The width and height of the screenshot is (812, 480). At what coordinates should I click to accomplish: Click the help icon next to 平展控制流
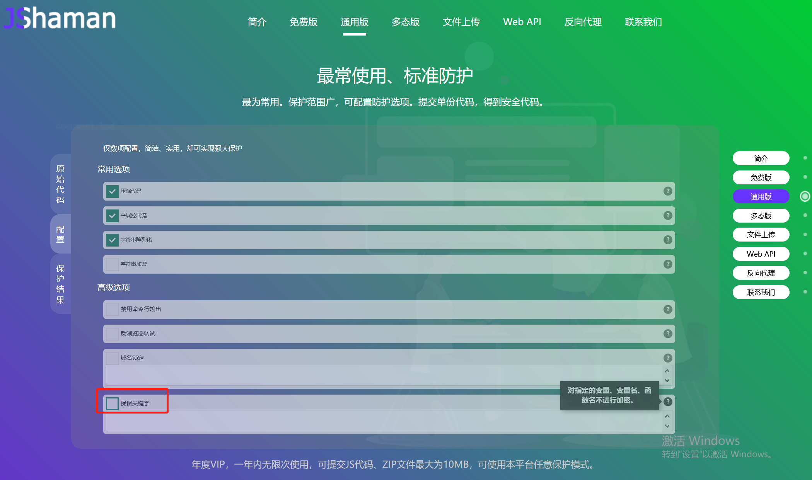pos(668,216)
